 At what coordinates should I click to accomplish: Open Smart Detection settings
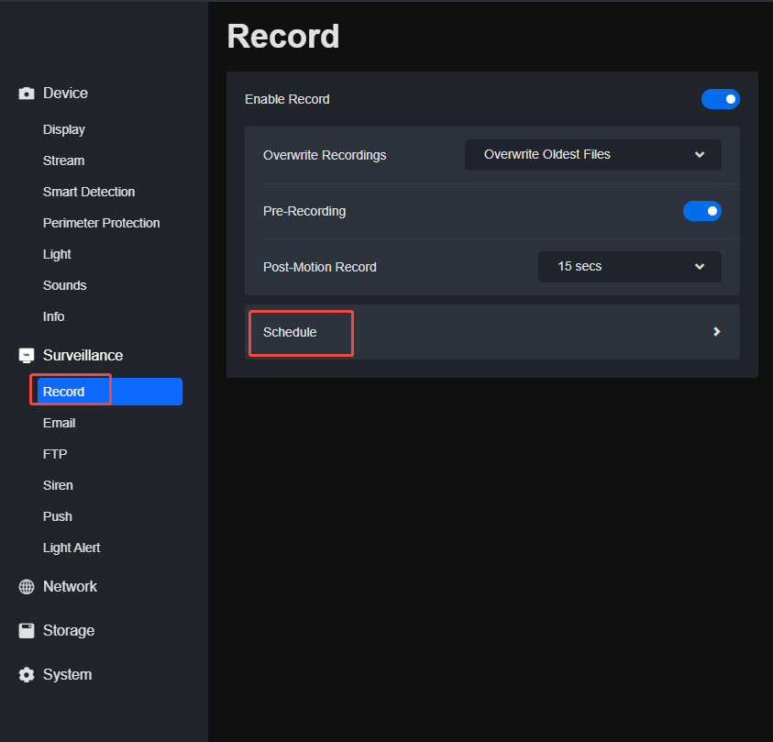click(89, 192)
